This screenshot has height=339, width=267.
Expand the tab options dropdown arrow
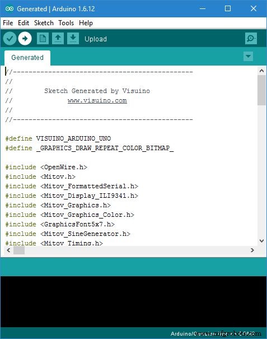248,57
